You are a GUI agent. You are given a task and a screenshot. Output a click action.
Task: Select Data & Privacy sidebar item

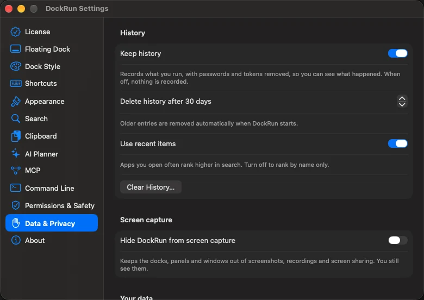[52, 223]
